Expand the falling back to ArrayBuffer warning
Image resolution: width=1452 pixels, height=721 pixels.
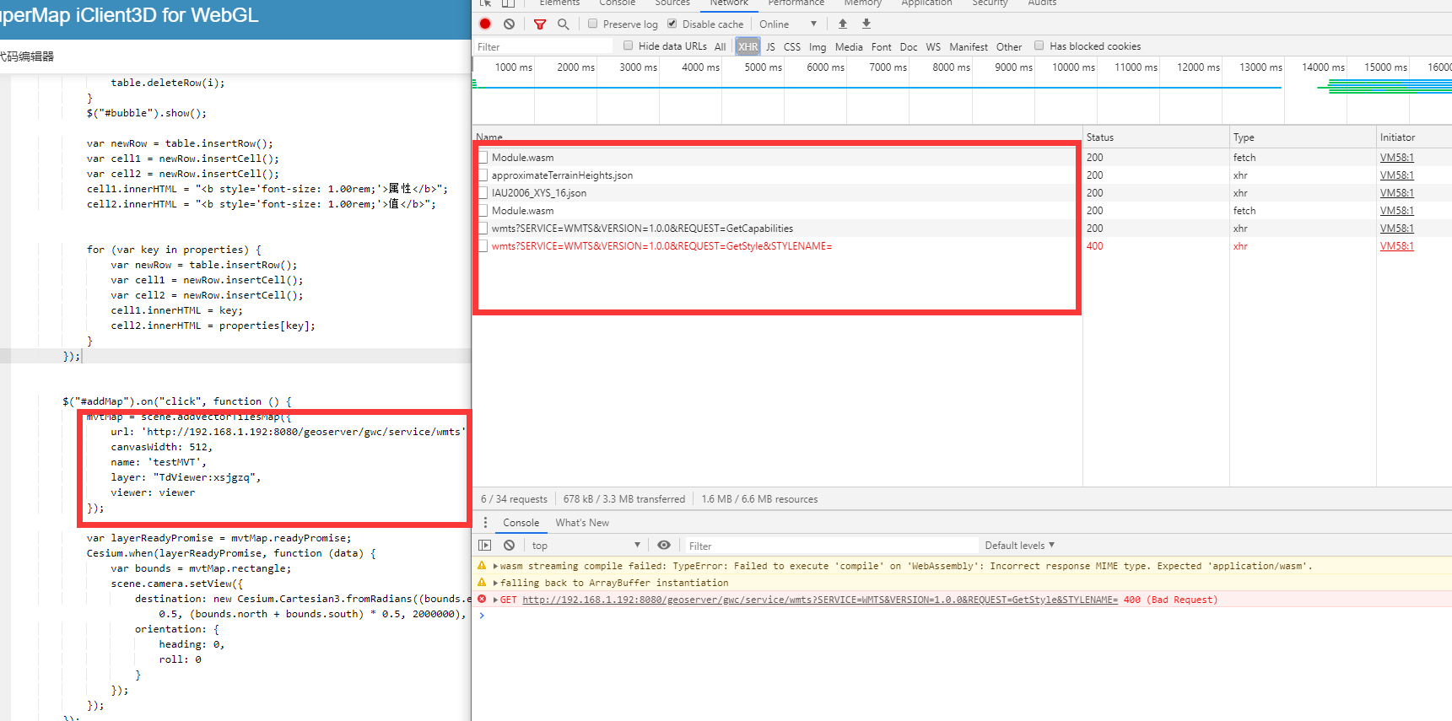point(495,583)
